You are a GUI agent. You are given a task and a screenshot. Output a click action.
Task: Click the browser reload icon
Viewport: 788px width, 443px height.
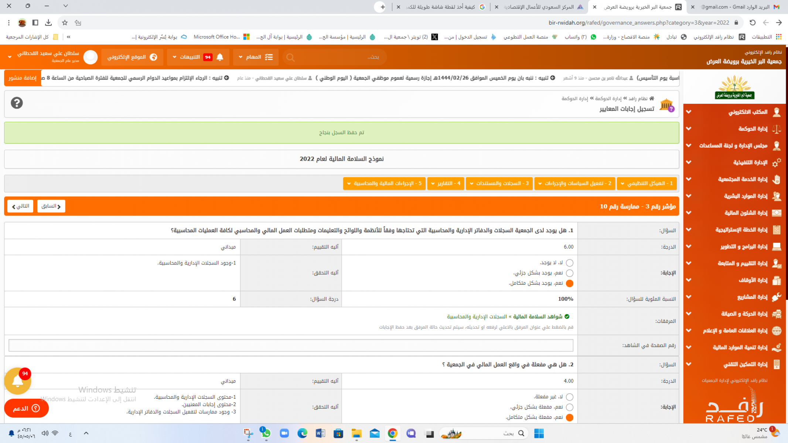click(x=753, y=23)
